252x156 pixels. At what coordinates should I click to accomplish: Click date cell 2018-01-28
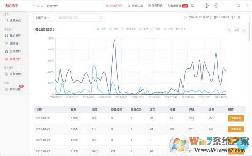click(43, 140)
